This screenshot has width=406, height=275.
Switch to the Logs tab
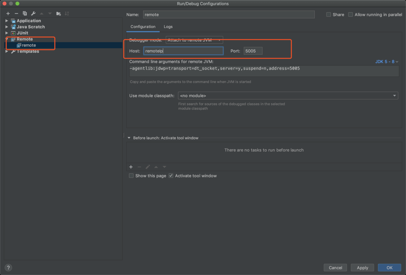pyautogui.click(x=168, y=27)
